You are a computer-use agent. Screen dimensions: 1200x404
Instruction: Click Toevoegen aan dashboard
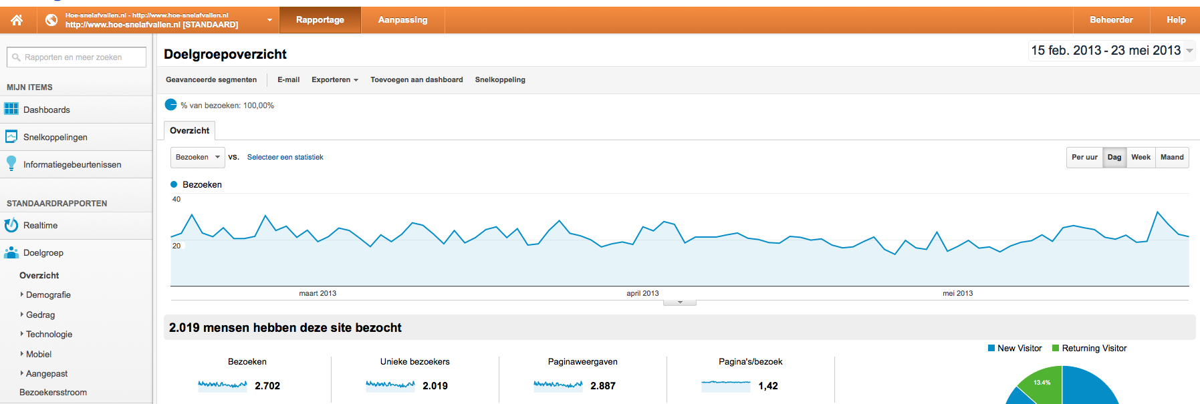416,79
